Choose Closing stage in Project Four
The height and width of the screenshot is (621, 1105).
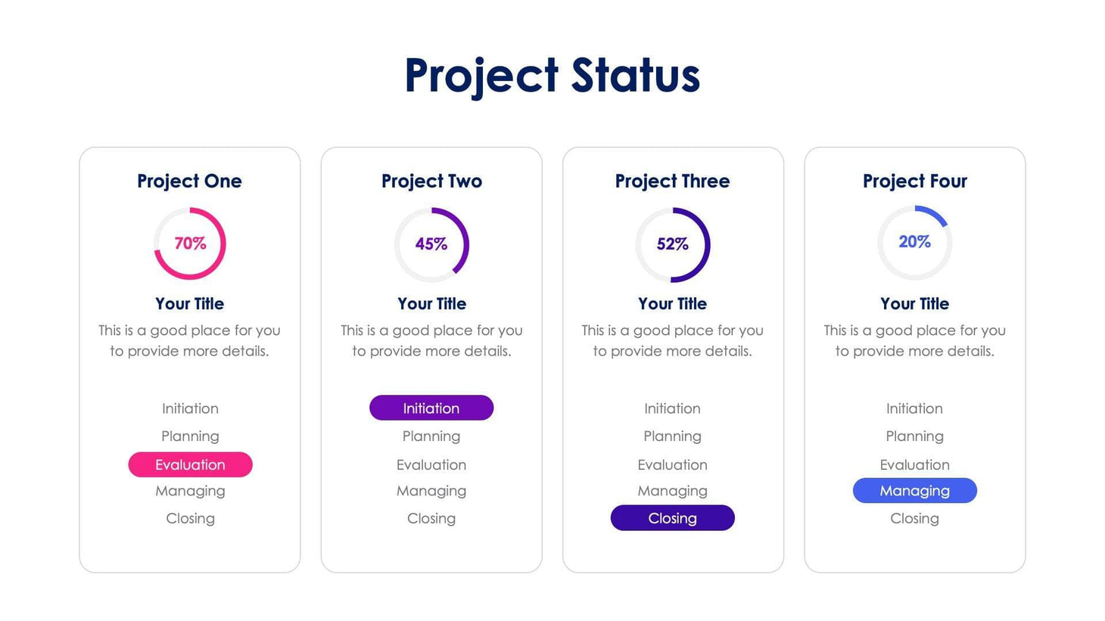click(x=914, y=518)
